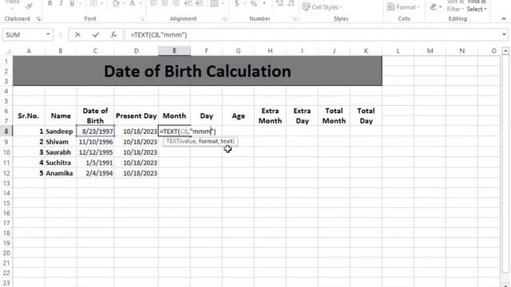Open Font settings dialog launcher
Image resolution: width=511 pixels, height=287 pixels.
(x=142, y=19)
